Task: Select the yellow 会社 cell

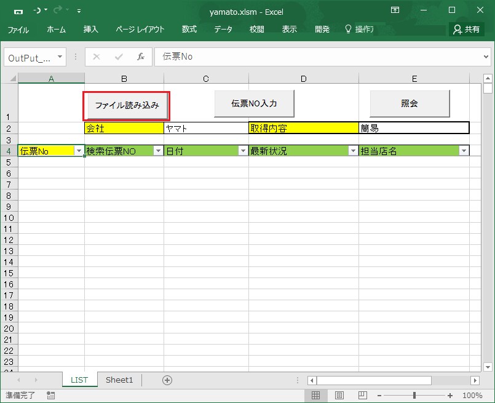Action: click(x=124, y=128)
